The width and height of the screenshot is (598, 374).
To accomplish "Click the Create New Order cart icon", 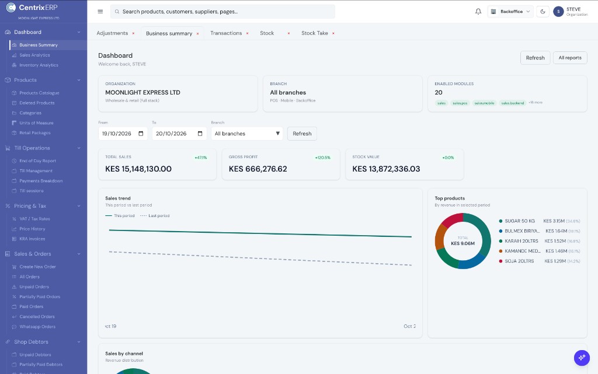I will point(14,267).
